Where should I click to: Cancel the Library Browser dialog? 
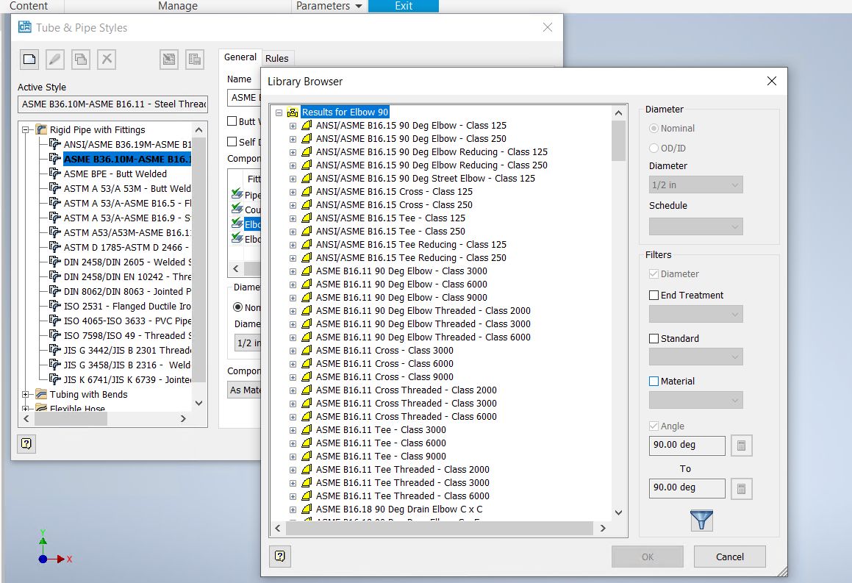729,557
